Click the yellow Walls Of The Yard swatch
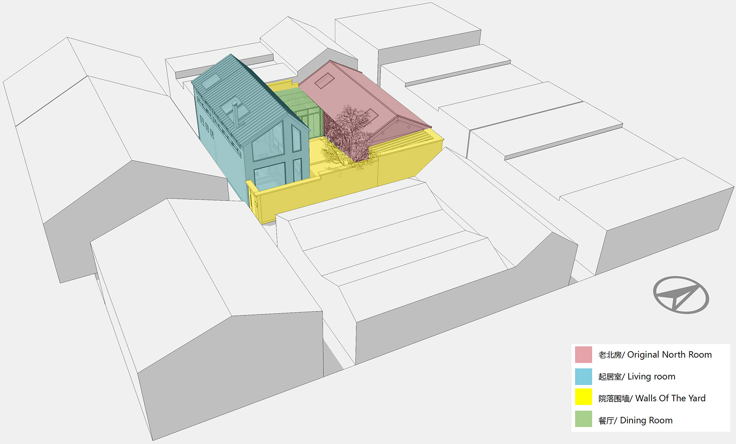 [x=583, y=398]
